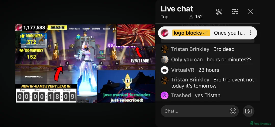This screenshot has height=127, width=275.
Task: Expand the Top chat mode selector
Action: click(164, 17)
